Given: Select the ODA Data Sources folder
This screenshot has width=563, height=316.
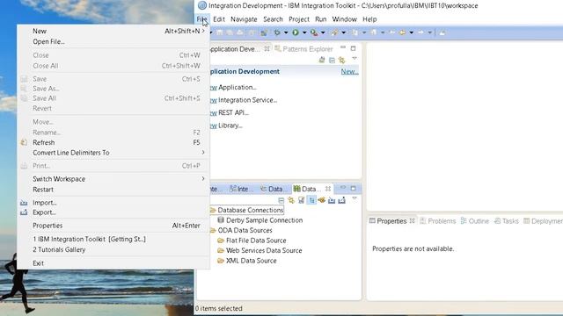Looking at the screenshot, I should [241, 230].
